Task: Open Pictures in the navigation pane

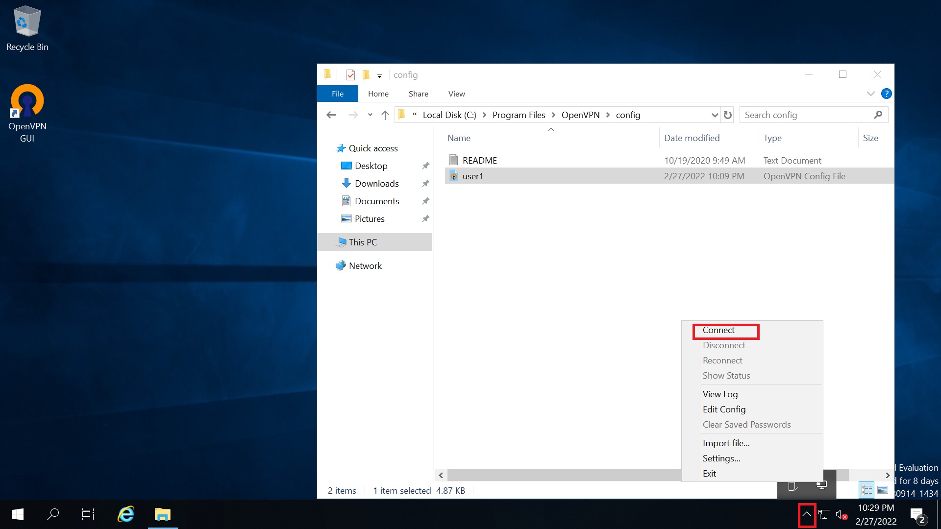Action: pyautogui.click(x=370, y=219)
